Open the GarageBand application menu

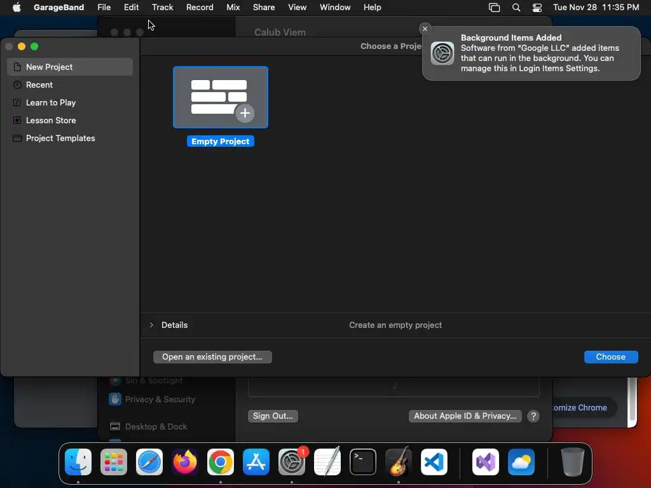pos(58,8)
